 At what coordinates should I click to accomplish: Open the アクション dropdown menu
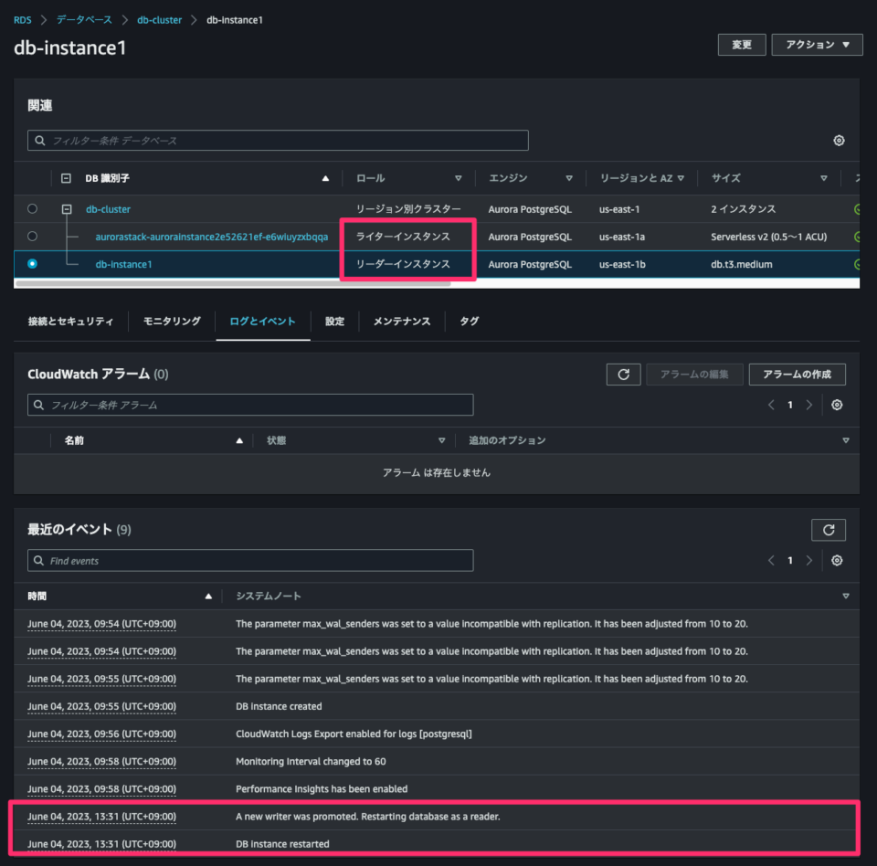tap(817, 44)
